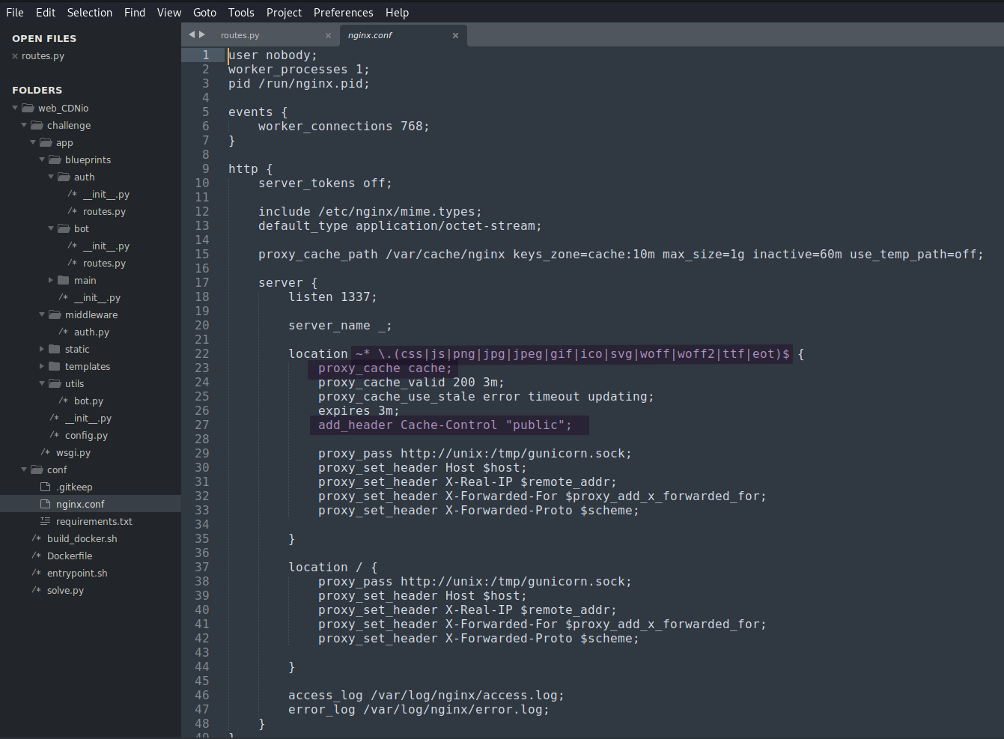Close the routes.py tab
This screenshot has height=739, width=1004.
(x=328, y=35)
